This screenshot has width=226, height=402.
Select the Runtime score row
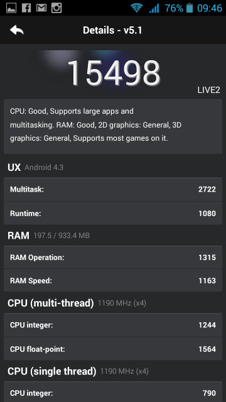113,214
